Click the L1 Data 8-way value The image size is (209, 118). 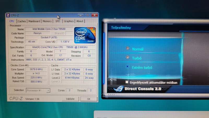89,69
